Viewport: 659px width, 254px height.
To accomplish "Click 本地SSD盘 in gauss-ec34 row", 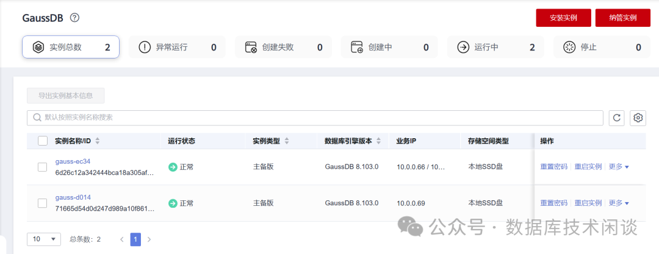I will click(x=486, y=167).
